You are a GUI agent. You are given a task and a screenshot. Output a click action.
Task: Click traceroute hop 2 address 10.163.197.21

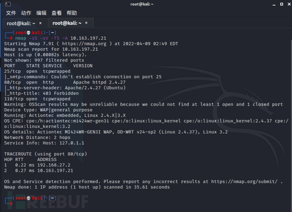(55, 171)
